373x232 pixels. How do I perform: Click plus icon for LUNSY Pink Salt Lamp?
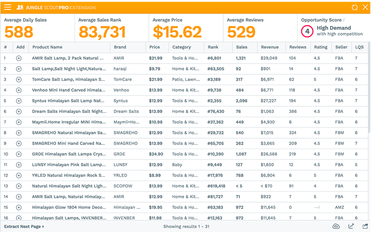click(19, 165)
